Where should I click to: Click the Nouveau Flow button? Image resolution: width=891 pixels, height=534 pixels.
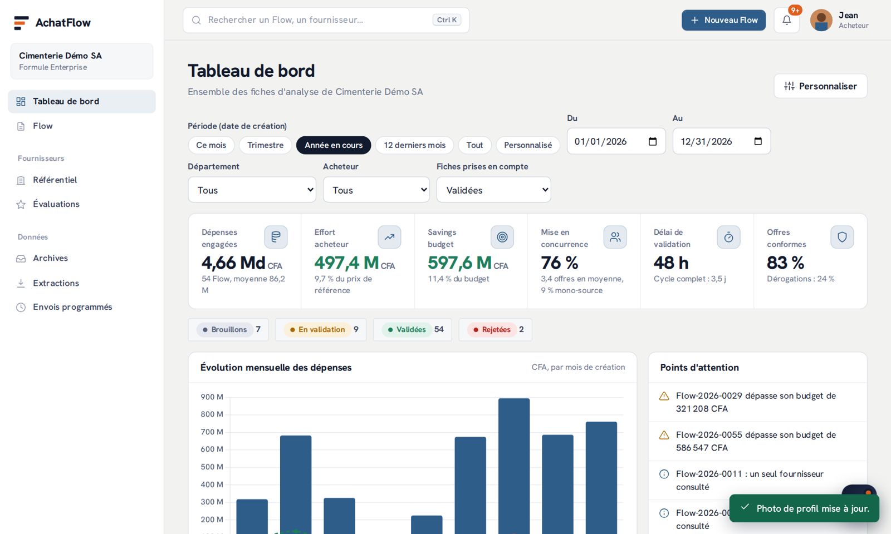[x=723, y=20]
